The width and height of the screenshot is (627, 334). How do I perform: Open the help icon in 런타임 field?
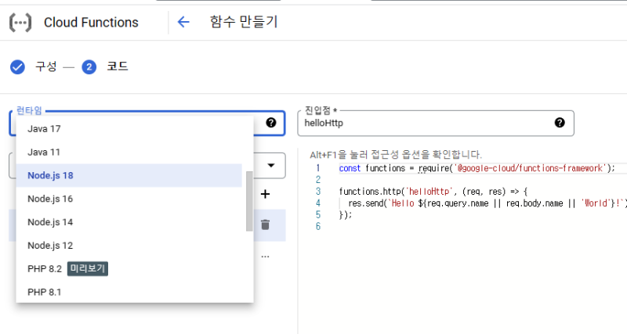271,123
